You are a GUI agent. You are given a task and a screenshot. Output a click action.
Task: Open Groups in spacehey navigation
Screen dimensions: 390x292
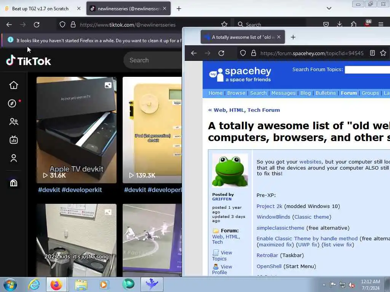[370, 93]
